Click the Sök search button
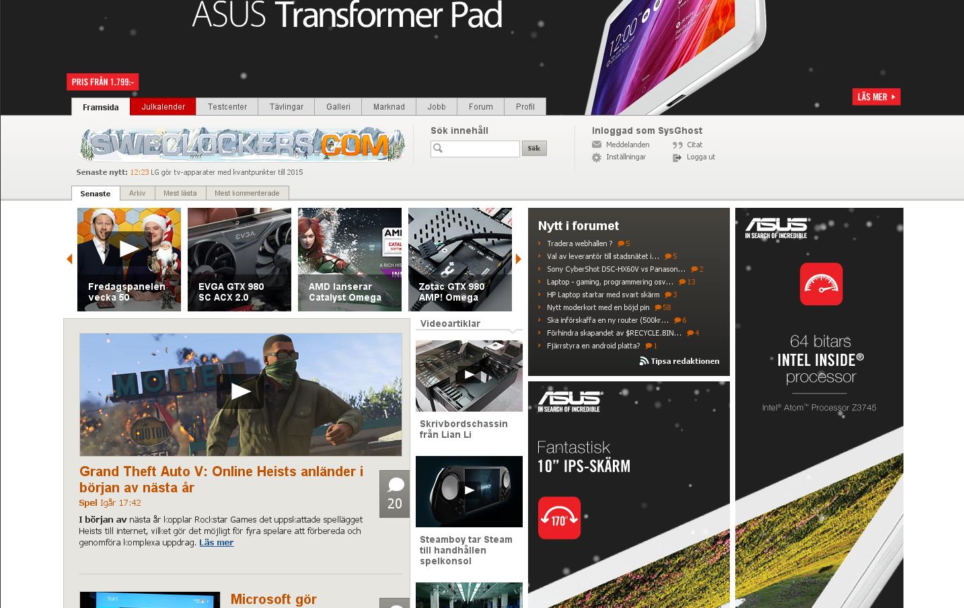The height and width of the screenshot is (608, 964). (534, 149)
